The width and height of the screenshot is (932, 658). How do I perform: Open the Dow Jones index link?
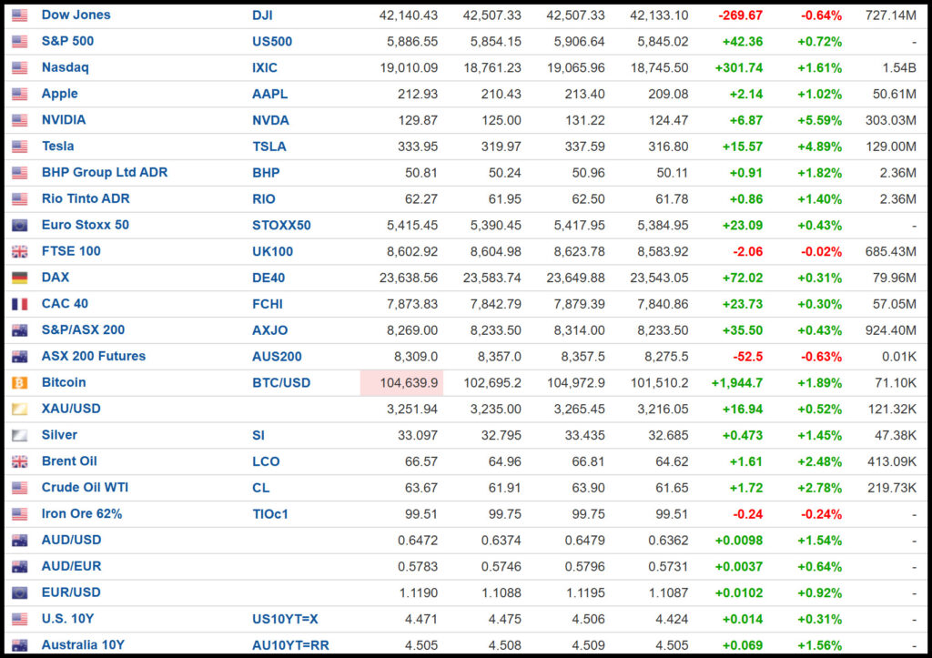[76, 15]
